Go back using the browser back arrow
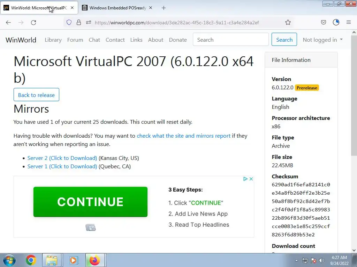The width and height of the screenshot is (357, 267). (x=8, y=22)
